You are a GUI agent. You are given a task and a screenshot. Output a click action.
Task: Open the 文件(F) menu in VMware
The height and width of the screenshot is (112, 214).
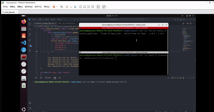pos(5,7)
